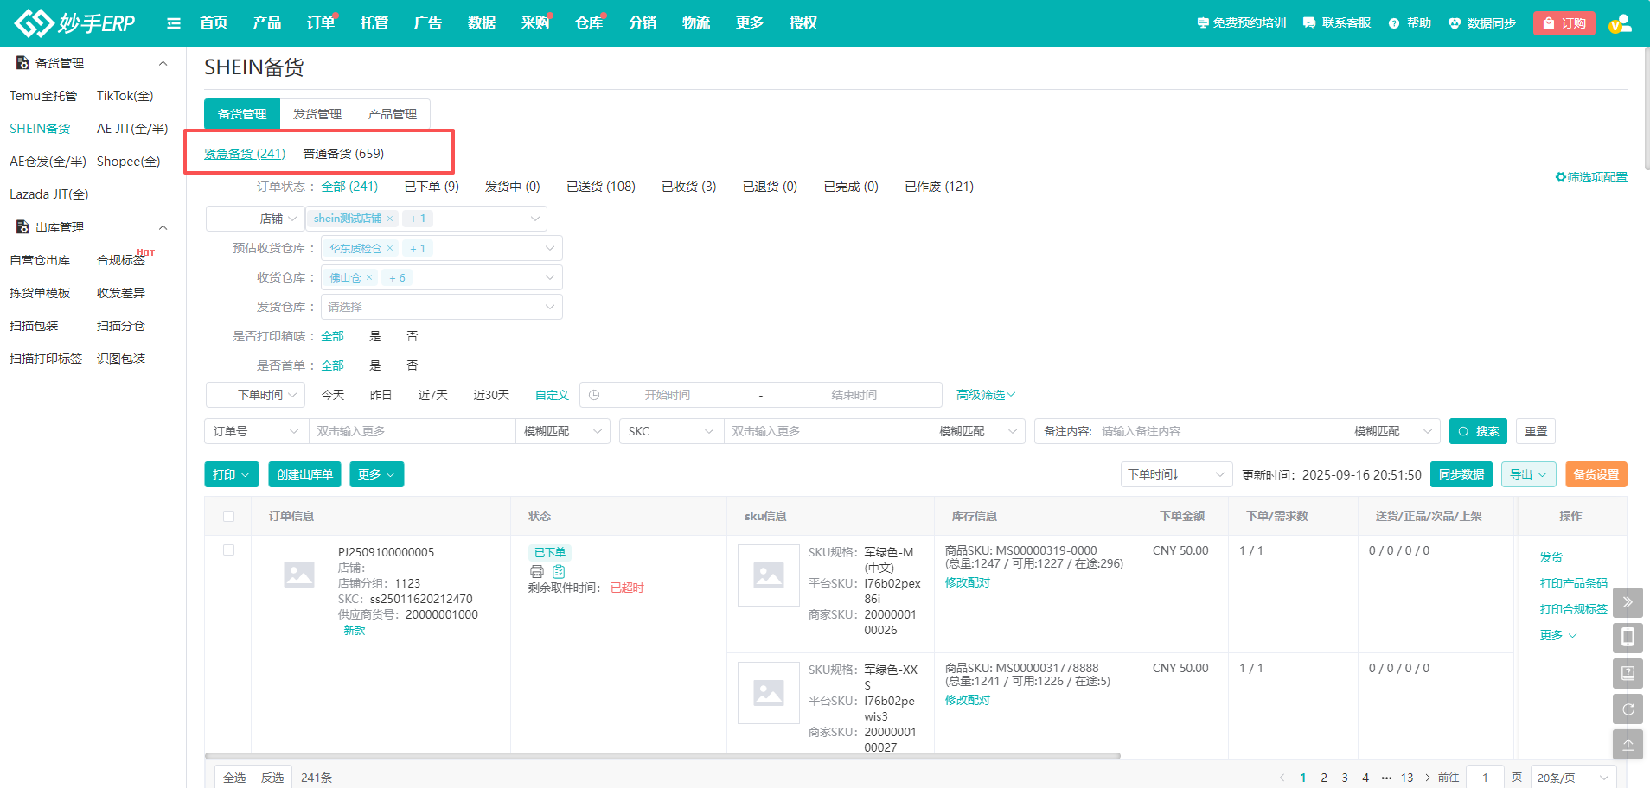Open the 打印 dropdown button
The width and height of the screenshot is (1650, 788).
[232, 474]
